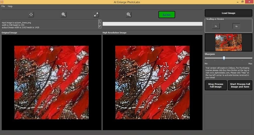Viewport: 254px width, 135px height.
Task: Click the info log scroll down arrow
Action: (100, 27)
